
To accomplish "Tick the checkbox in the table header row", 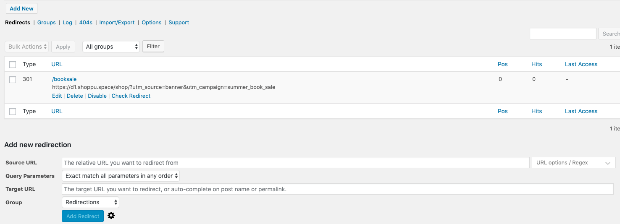I will [13, 65].
